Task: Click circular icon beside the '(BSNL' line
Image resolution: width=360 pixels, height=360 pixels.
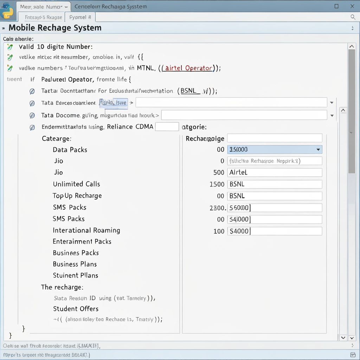Action: (32, 91)
